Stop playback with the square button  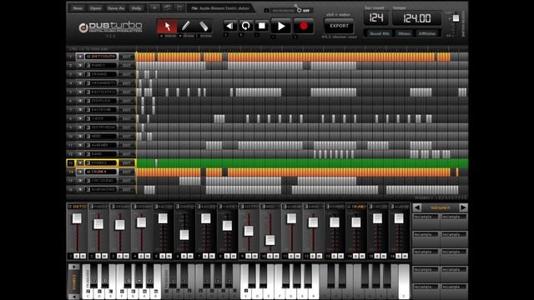tap(261, 26)
